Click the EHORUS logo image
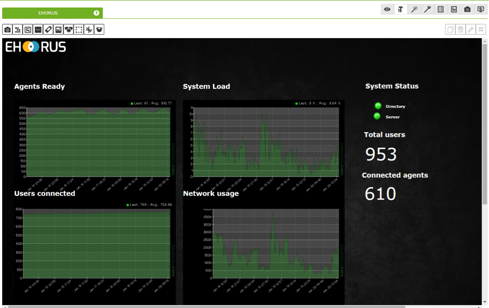This screenshot has height=308, width=489. [35, 47]
